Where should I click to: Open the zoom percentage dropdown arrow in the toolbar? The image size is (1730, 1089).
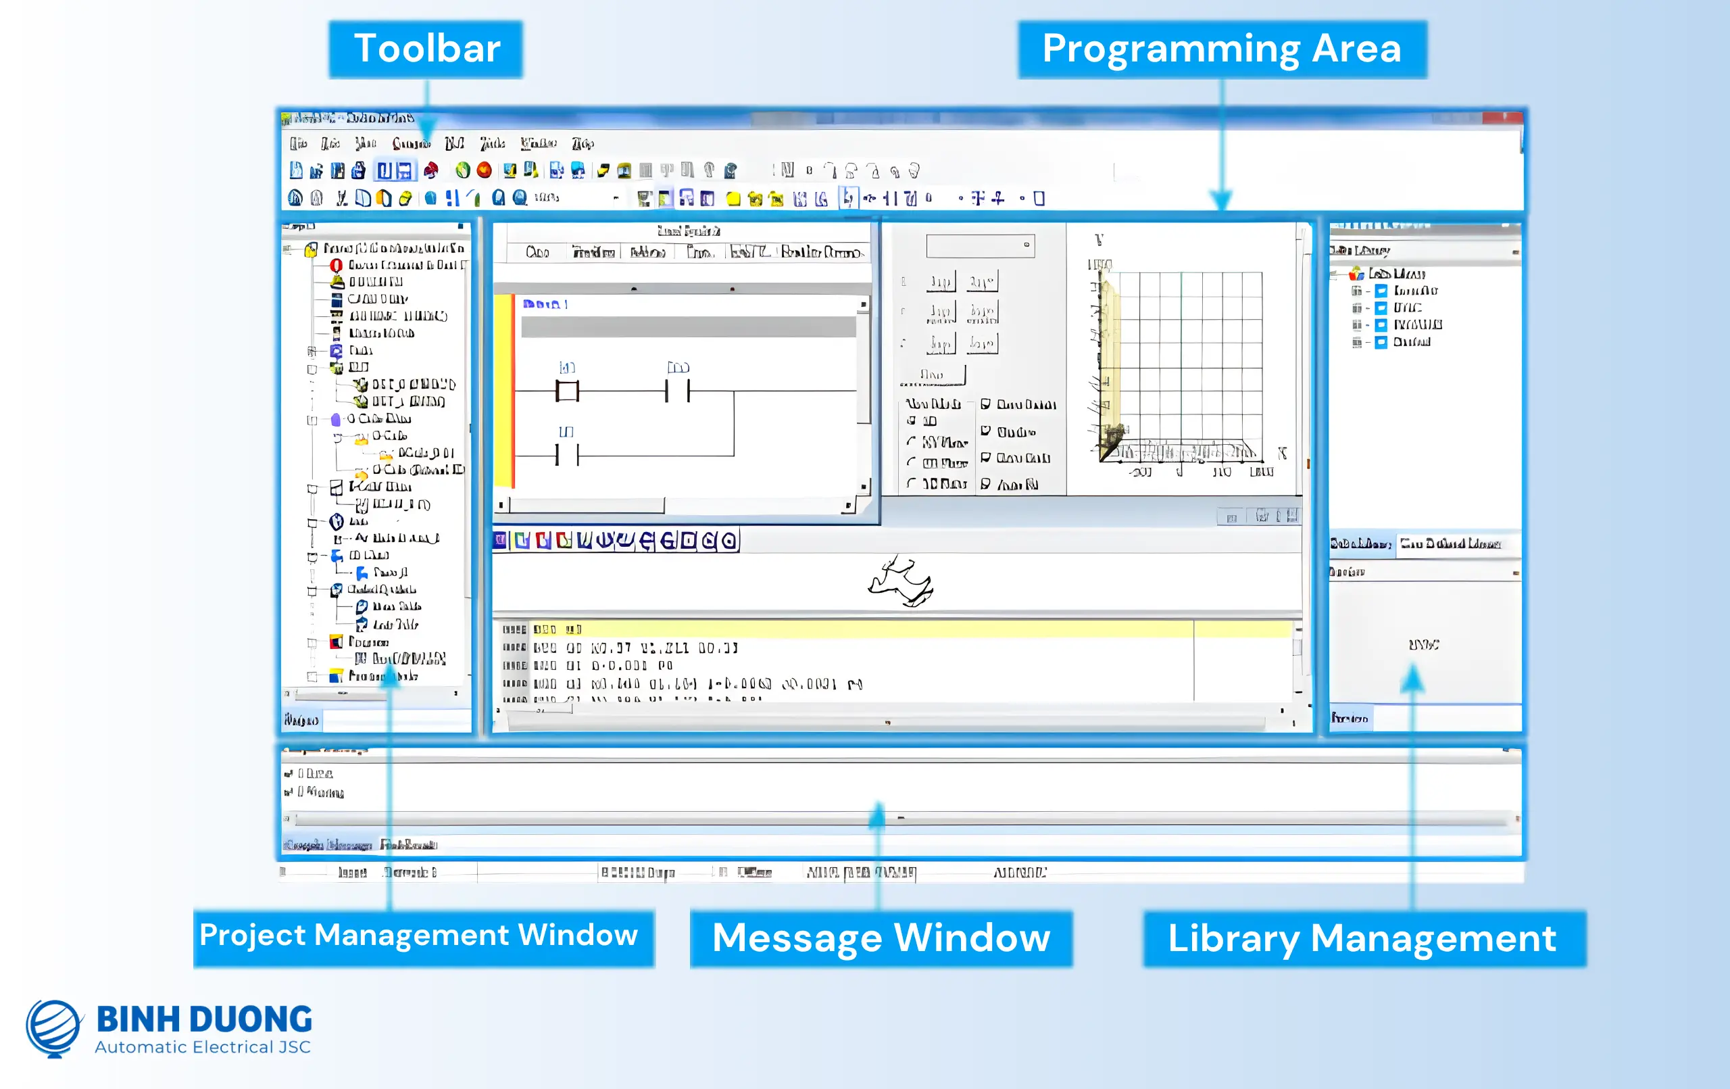pyautogui.click(x=616, y=197)
